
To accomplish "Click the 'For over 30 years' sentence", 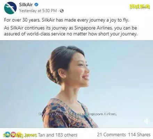I will [x=66, y=20].
